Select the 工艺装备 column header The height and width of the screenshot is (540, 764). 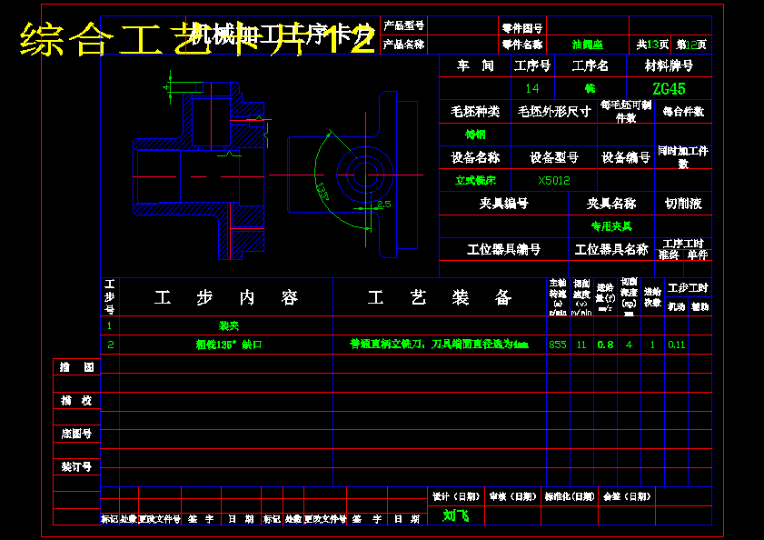pyautogui.click(x=440, y=297)
